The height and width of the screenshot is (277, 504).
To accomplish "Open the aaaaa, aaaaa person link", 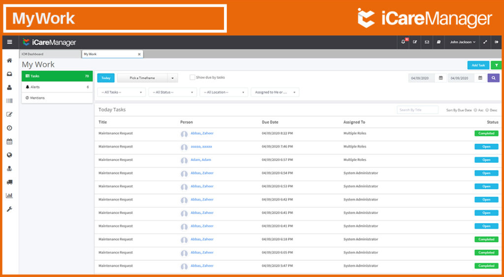I will coord(201,147).
